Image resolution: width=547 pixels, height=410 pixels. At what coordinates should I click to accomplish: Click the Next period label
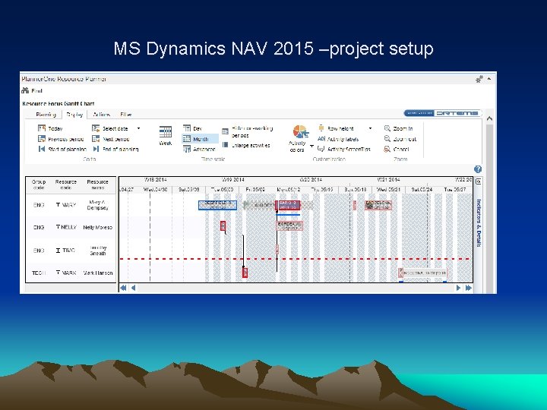[116, 139]
